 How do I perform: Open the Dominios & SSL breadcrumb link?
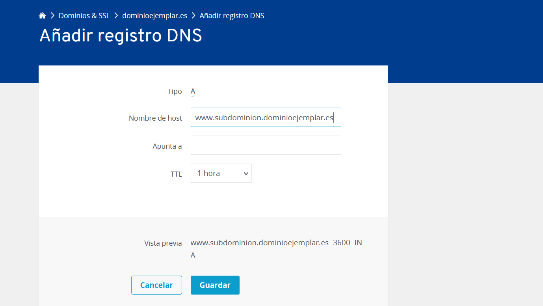[x=84, y=16]
